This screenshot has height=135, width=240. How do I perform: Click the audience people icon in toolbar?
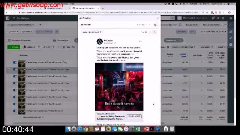(68, 47)
